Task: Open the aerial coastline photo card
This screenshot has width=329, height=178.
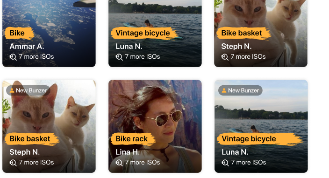Action: coord(49,34)
